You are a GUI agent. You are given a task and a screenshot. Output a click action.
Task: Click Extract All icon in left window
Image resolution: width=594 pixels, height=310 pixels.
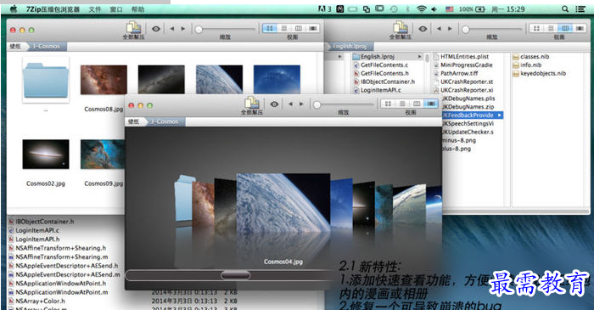click(x=134, y=28)
